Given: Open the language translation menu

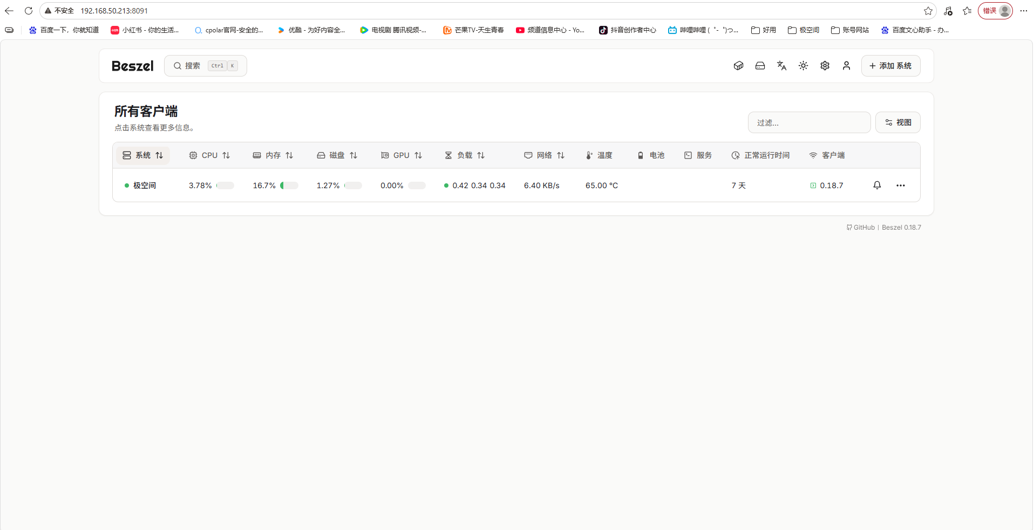Looking at the screenshot, I should click(x=781, y=66).
